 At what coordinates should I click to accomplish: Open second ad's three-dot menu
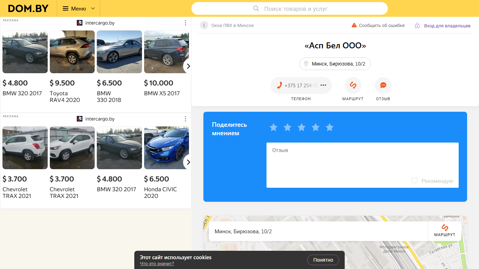185,119
